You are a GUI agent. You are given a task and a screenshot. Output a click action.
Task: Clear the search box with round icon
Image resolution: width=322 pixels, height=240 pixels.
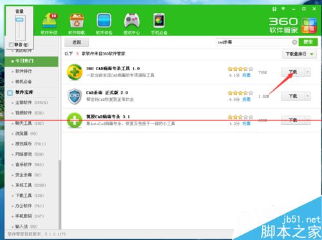click(294, 42)
